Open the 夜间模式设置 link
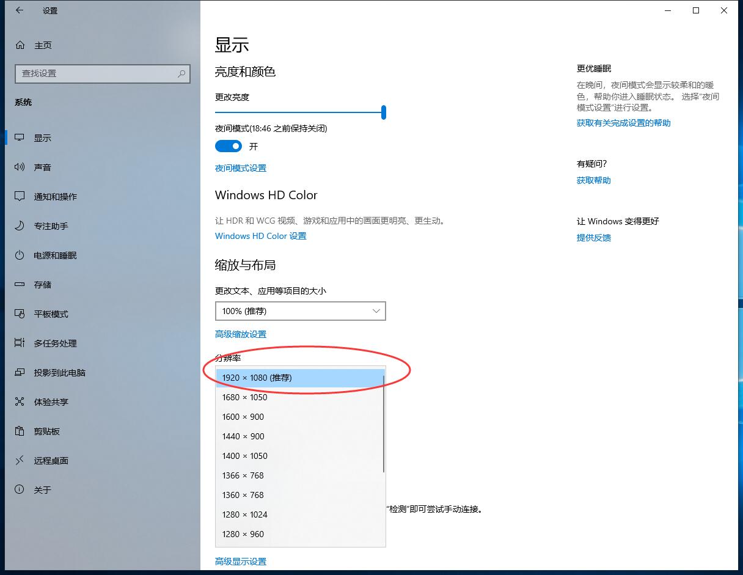 [241, 168]
